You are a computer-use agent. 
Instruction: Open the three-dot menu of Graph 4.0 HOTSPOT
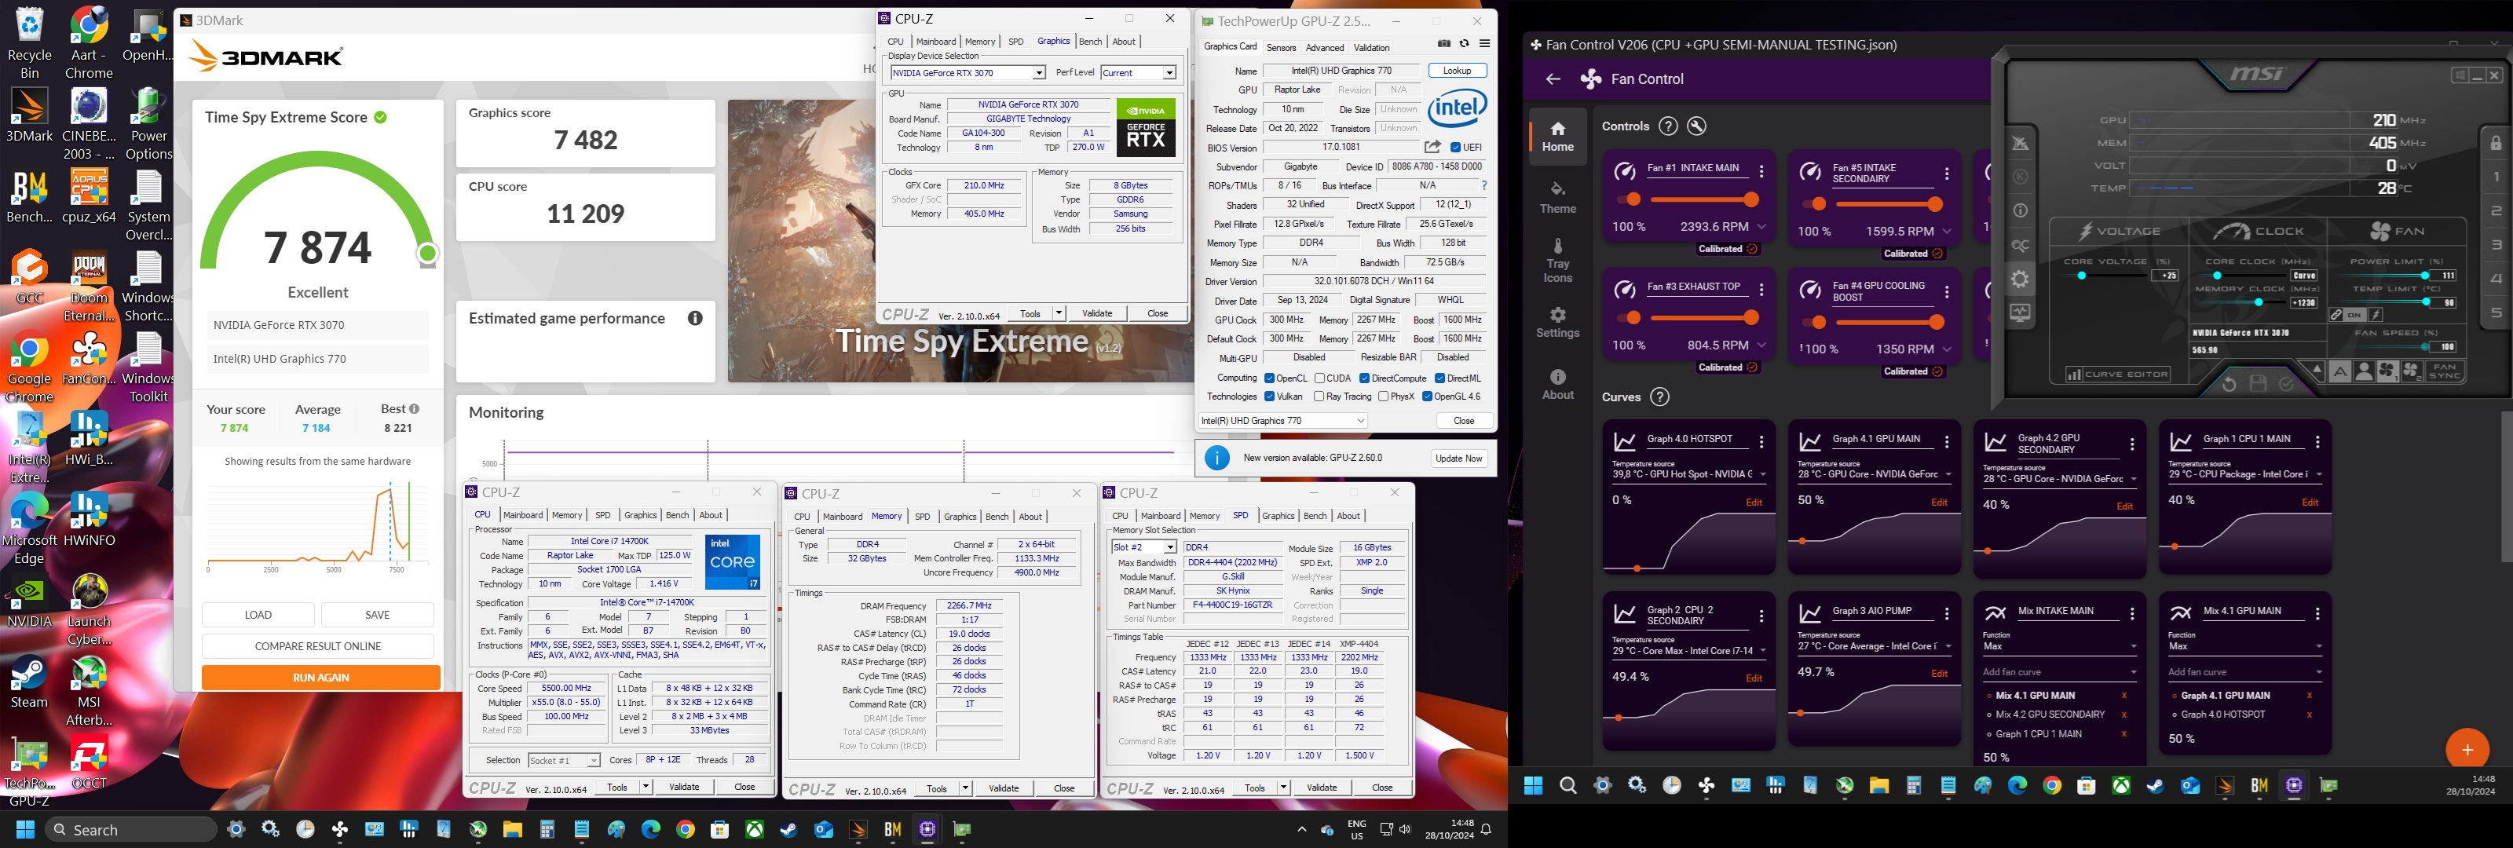pyautogui.click(x=1761, y=442)
